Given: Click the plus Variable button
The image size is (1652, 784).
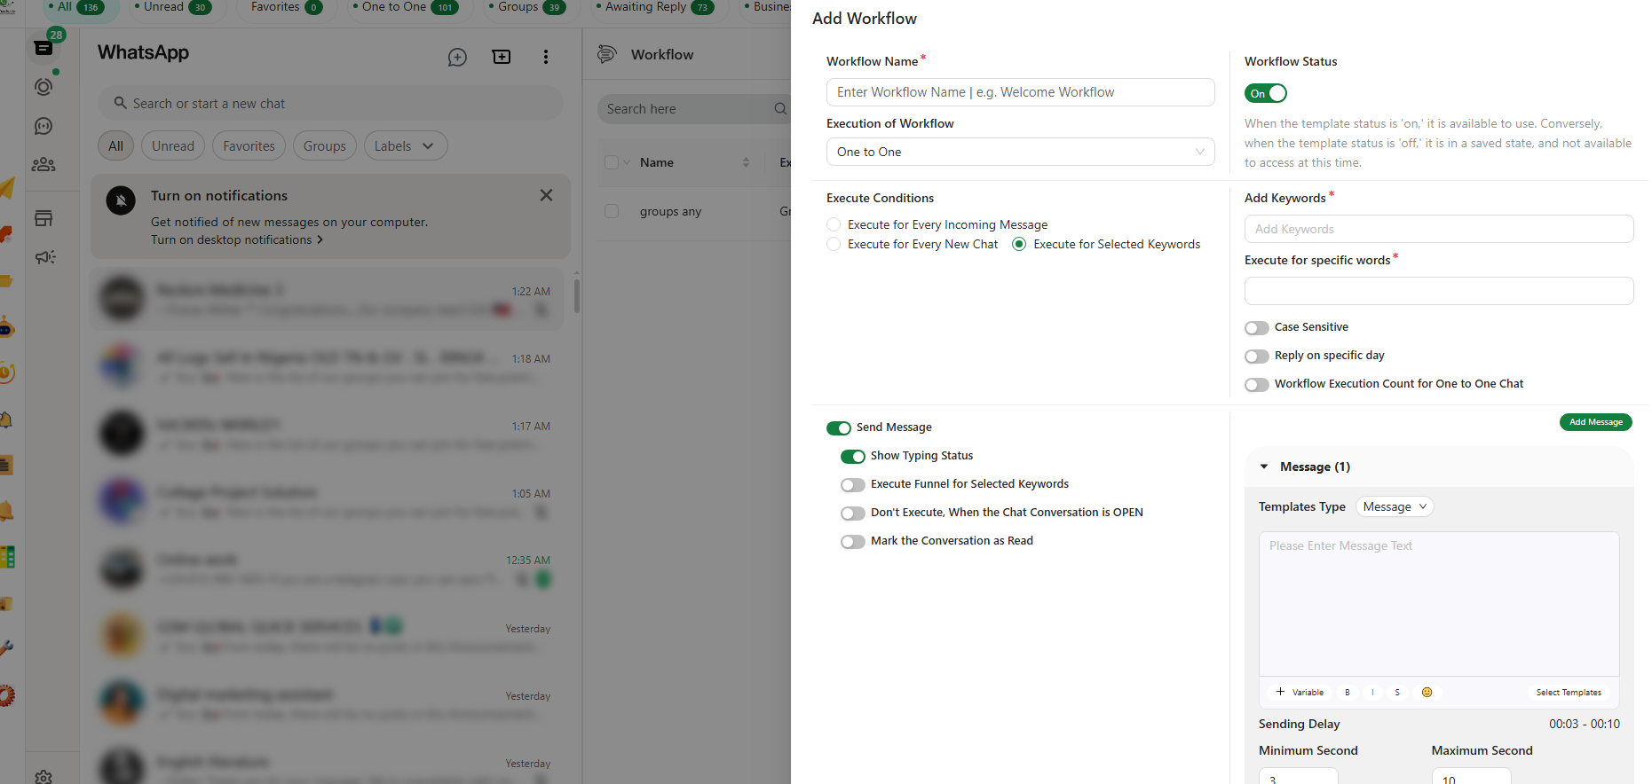Looking at the screenshot, I should 1300,693.
